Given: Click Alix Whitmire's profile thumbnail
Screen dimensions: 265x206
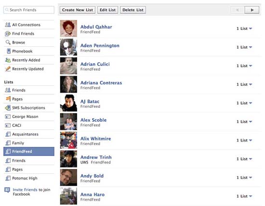Looking at the screenshot, I should pyautogui.click(x=68, y=141).
